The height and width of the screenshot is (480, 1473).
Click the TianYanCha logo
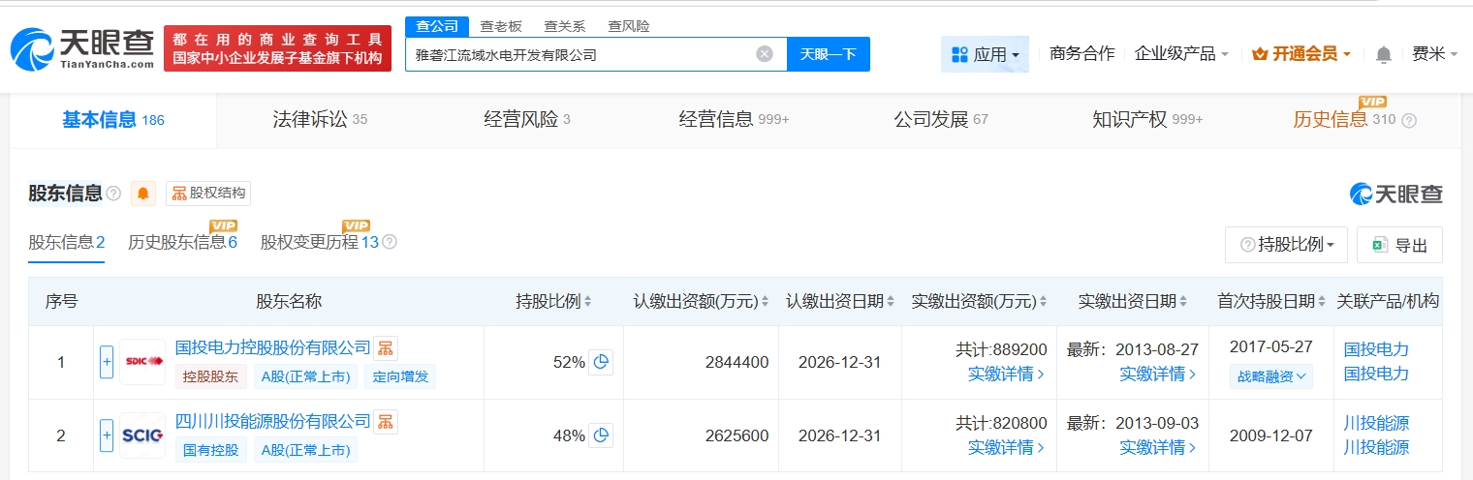click(x=82, y=47)
